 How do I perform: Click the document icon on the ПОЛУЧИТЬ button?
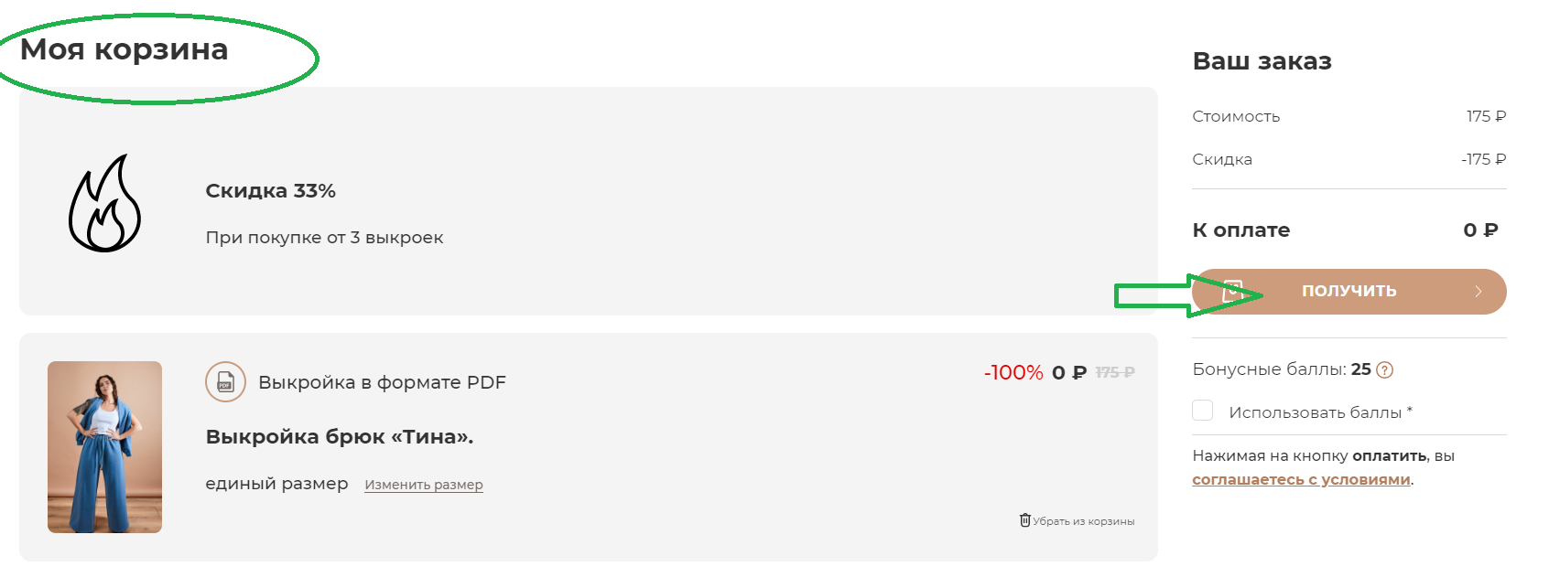(x=1232, y=292)
